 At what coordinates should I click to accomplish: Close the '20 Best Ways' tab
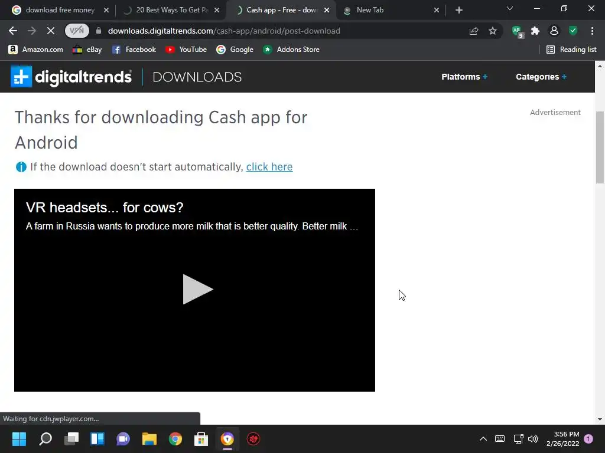pyautogui.click(x=217, y=10)
